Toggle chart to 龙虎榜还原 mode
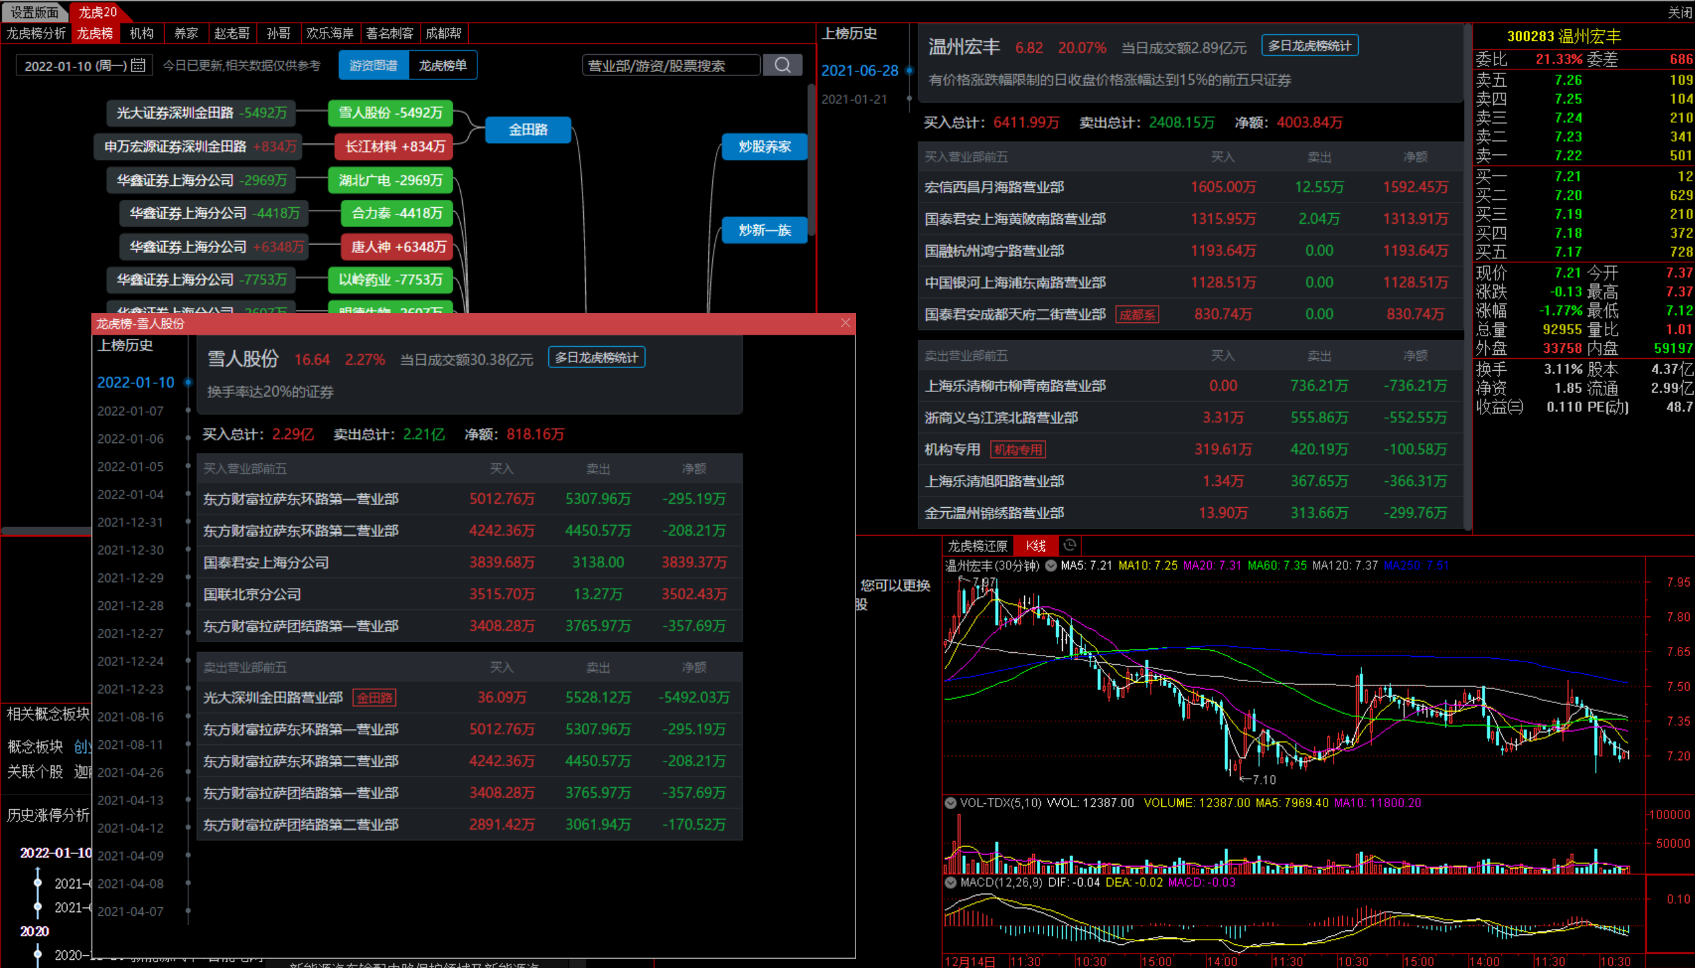 [977, 546]
